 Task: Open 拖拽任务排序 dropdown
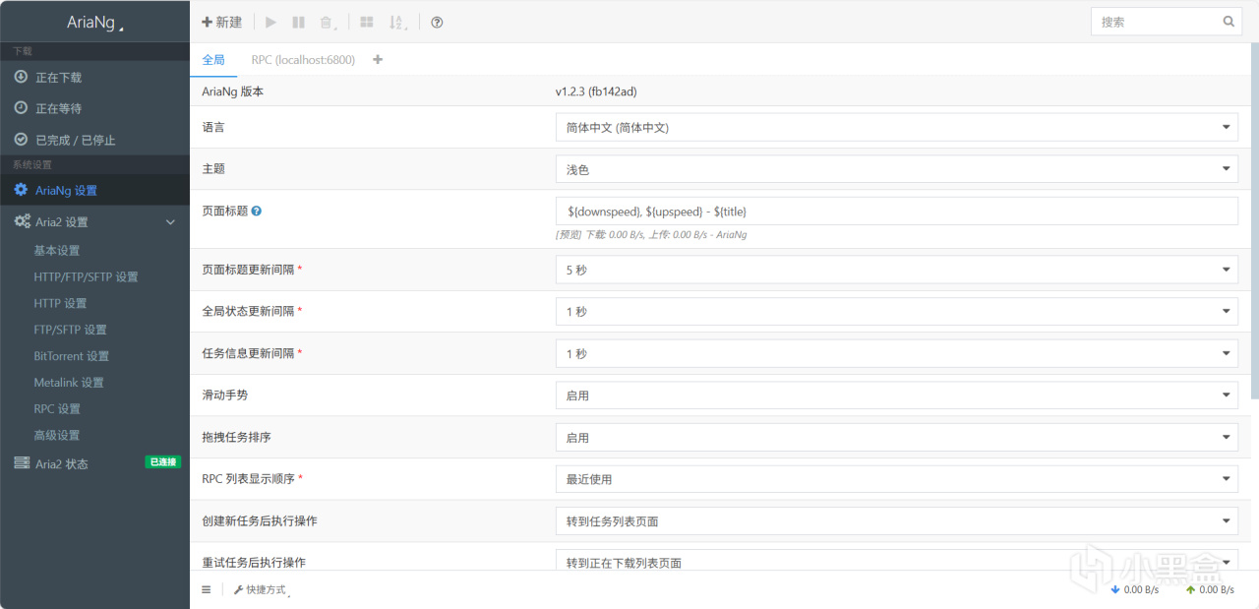[x=897, y=438]
